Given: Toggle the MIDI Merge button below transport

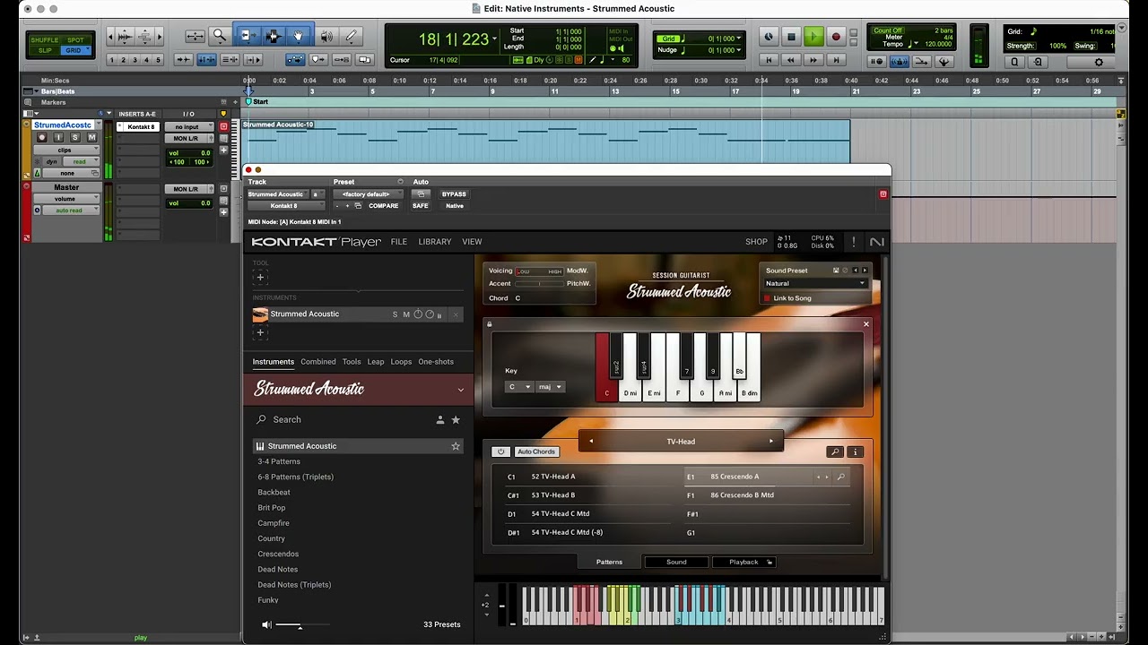Looking at the screenshot, I should 921,61.
